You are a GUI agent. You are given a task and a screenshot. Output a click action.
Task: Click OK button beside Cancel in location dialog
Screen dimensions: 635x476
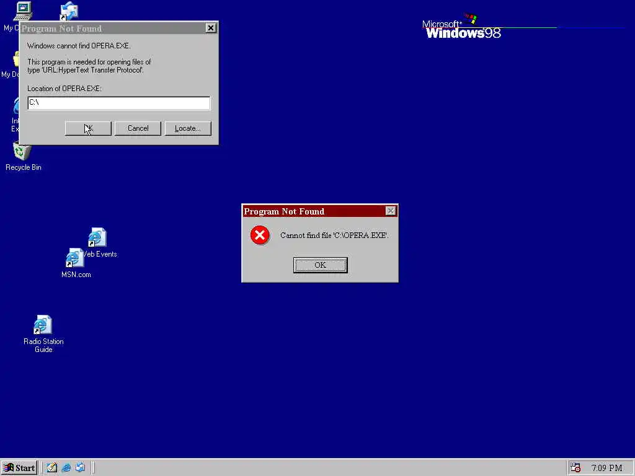[88, 128]
